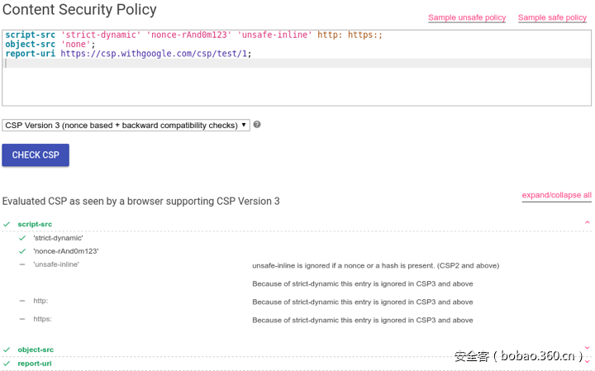
Task: Click the help question mark icon
Action: [257, 125]
